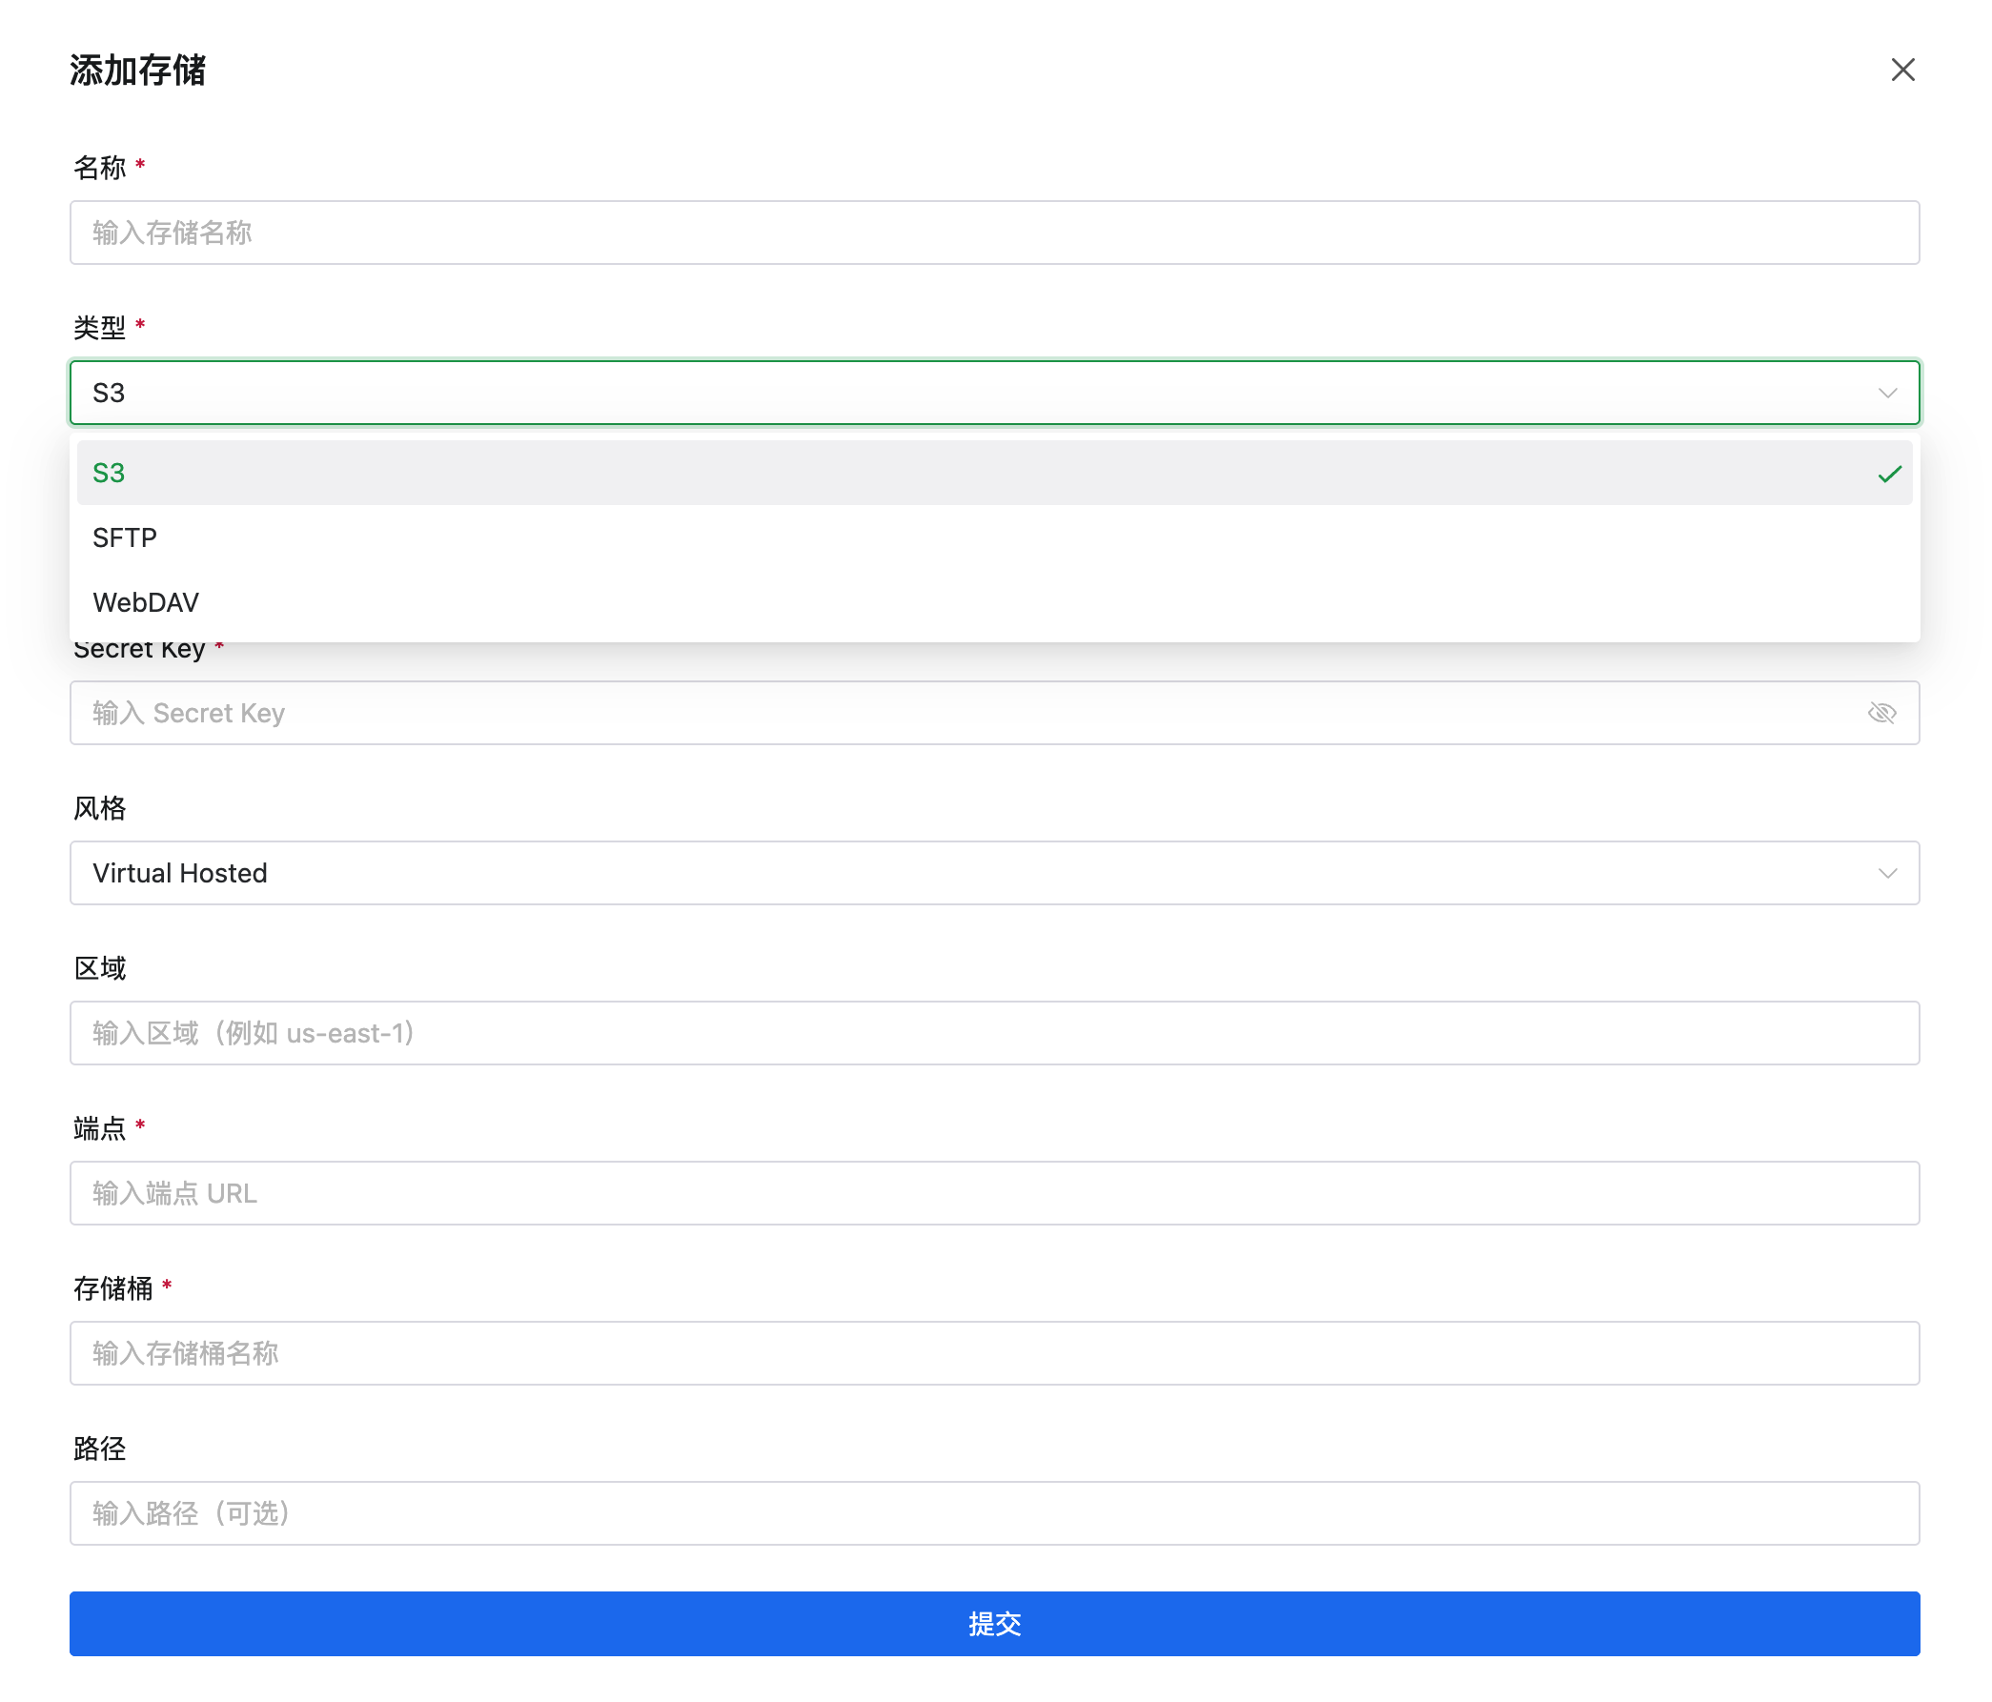Close the 添加存储 dialog
This screenshot has height=1702, width=1992.
(x=1902, y=71)
